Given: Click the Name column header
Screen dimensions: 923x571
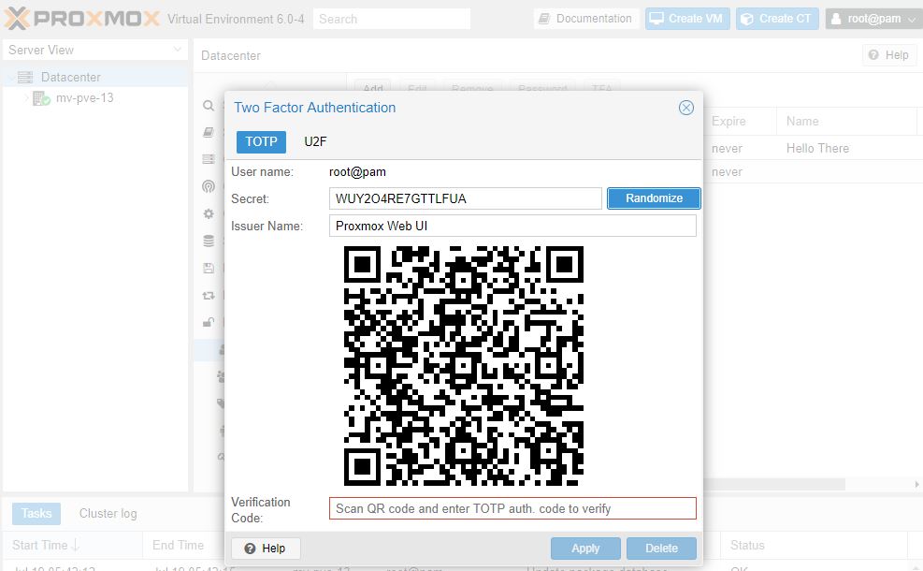Looking at the screenshot, I should pos(846,121).
